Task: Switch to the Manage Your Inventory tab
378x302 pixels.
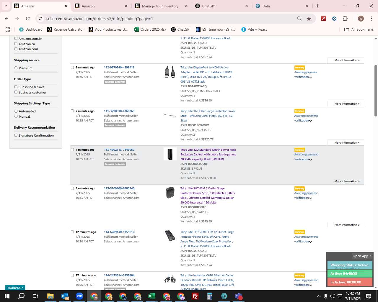Action: point(161,6)
